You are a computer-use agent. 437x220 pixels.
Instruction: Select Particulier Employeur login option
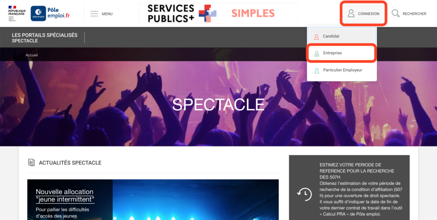point(342,70)
